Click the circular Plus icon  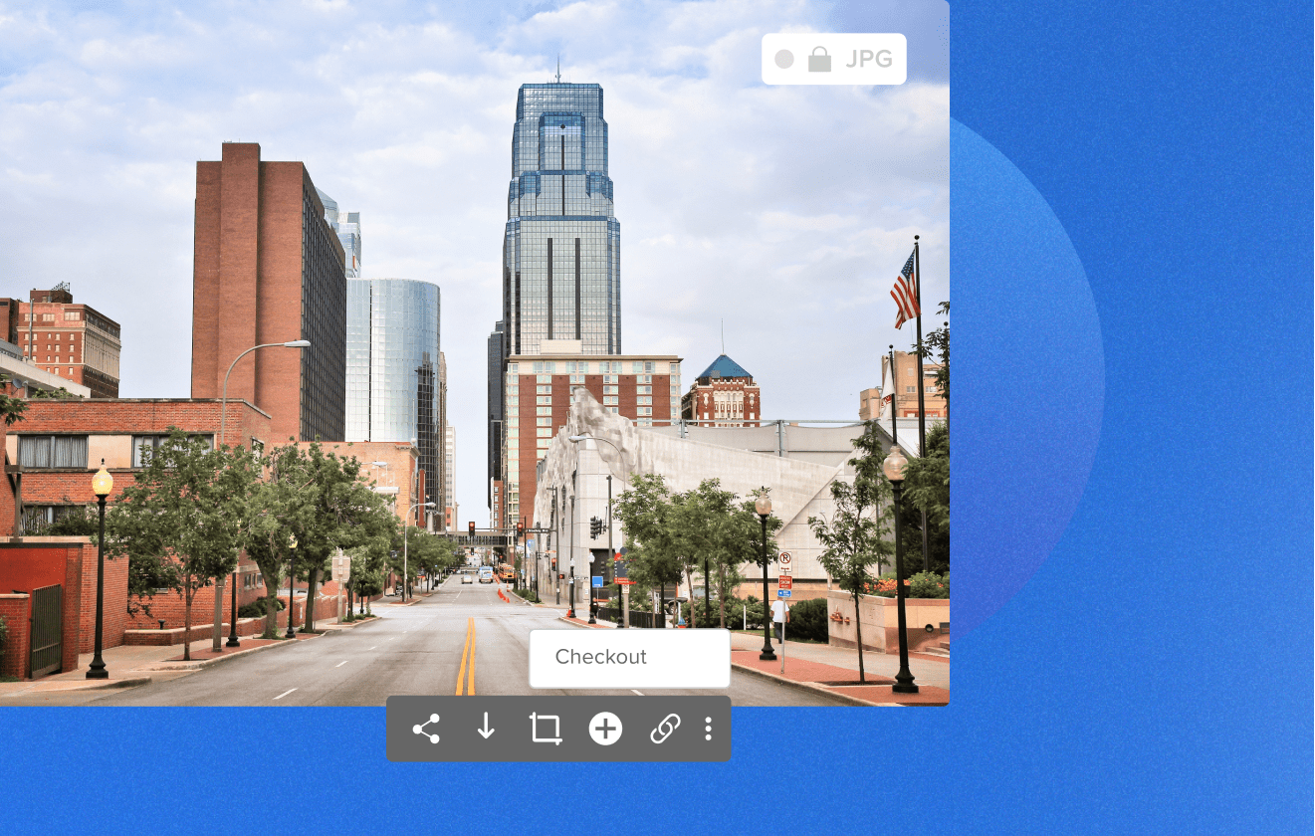click(605, 729)
